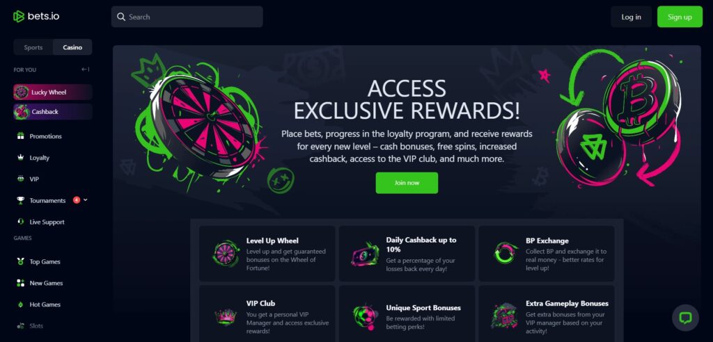The image size is (713, 342).
Task: Collapse the sidebar with arrow icon
Action: pyautogui.click(x=86, y=70)
